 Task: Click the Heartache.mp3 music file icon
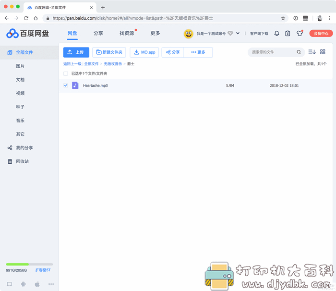coord(75,85)
